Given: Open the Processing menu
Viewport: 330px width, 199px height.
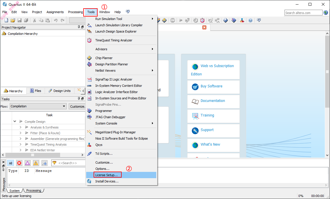Looking at the screenshot, I should click(75, 12).
